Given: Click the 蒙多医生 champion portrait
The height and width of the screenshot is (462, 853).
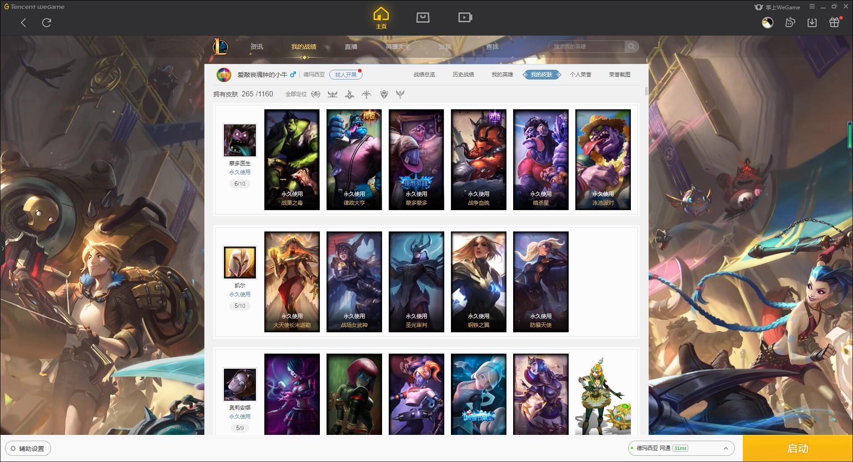Looking at the screenshot, I should click(240, 140).
